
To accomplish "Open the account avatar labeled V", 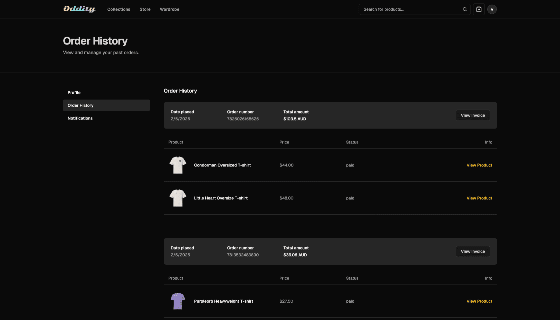I will (x=492, y=9).
